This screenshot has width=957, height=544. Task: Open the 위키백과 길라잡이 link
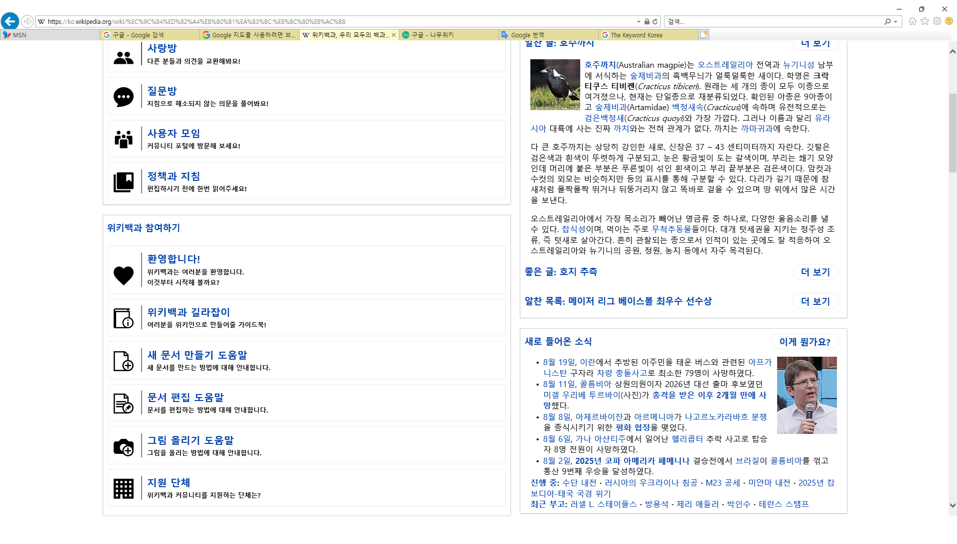188,312
